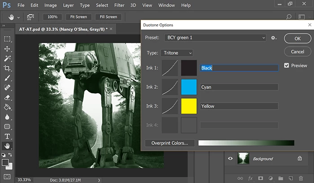This screenshot has height=183, width=314.
Task: Select the Healing Brush bandage tool
Action: 7,87
